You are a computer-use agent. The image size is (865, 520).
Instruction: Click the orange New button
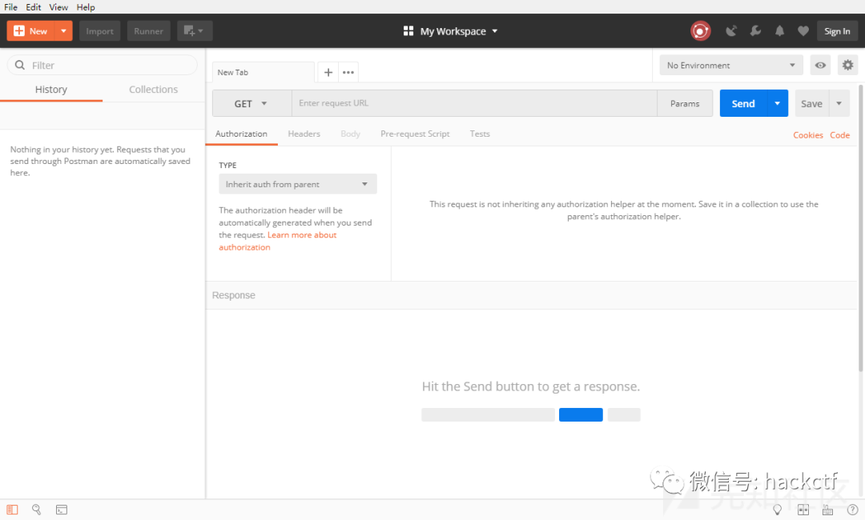[x=31, y=31]
